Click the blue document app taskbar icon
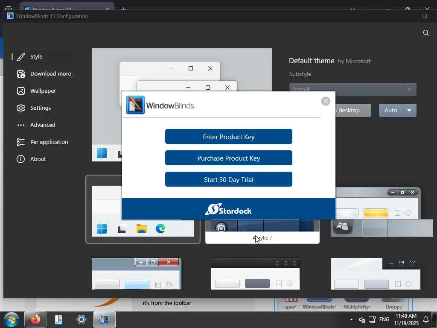This screenshot has height=328, width=437. pyautogui.click(x=58, y=319)
